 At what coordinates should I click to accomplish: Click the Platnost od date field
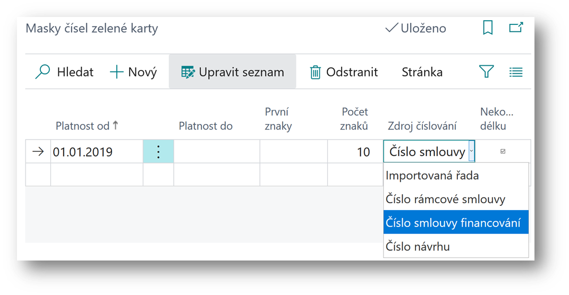click(96, 152)
